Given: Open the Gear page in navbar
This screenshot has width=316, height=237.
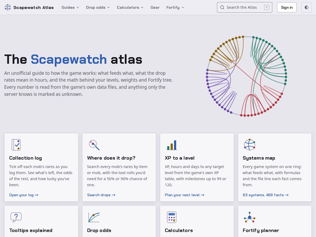Looking at the screenshot, I should [x=155, y=7].
